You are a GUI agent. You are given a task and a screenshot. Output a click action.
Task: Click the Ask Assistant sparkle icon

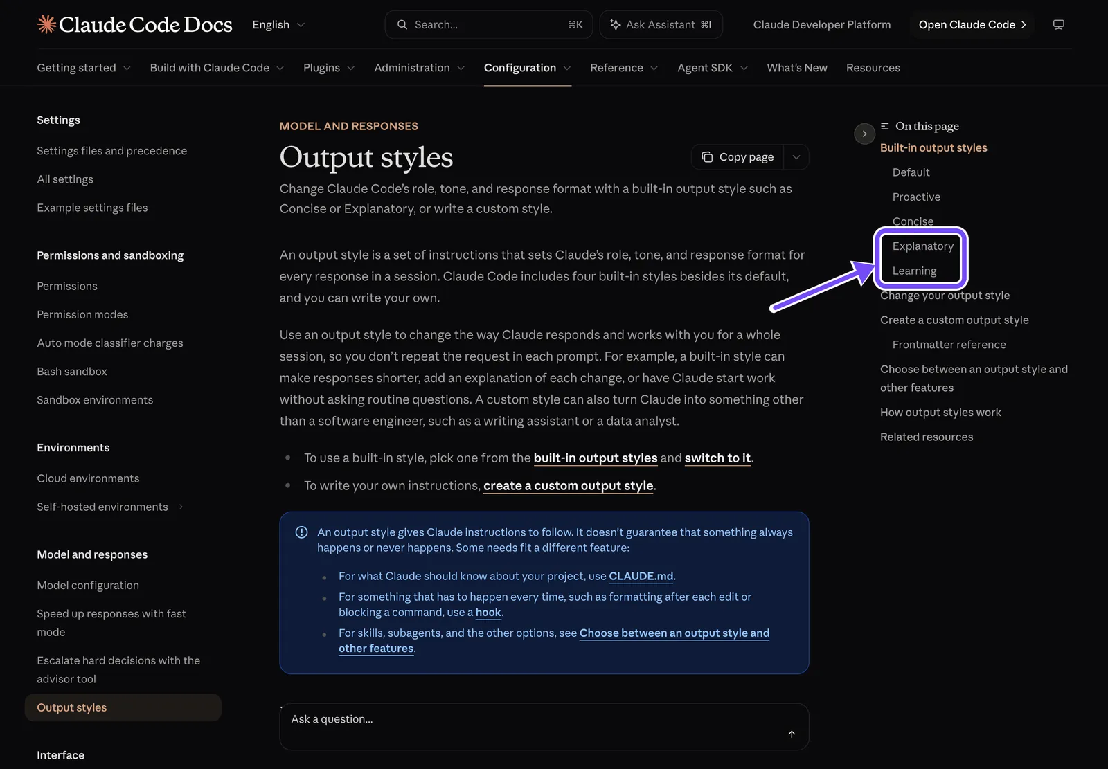(615, 25)
